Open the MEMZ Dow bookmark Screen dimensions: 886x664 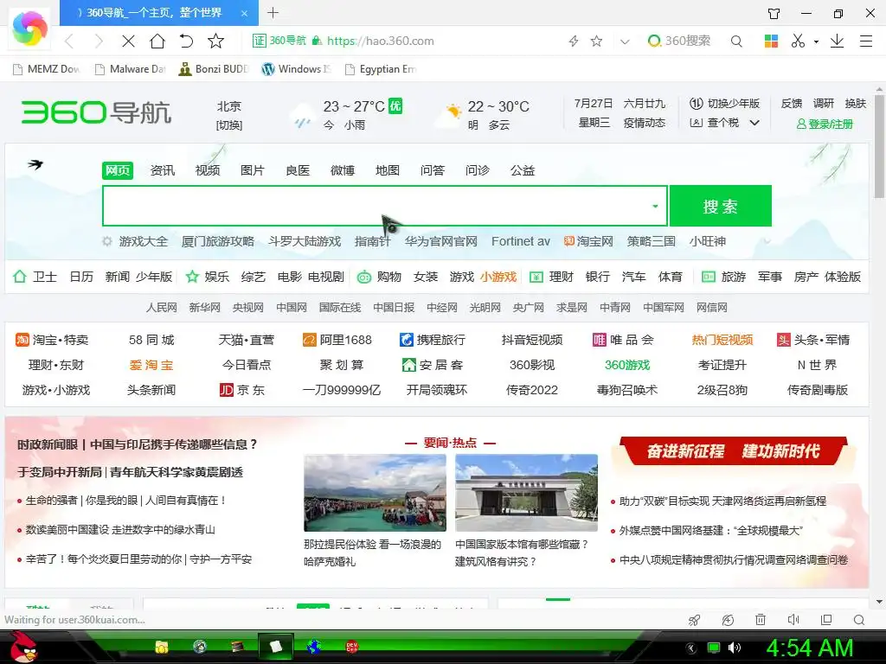[x=47, y=69]
